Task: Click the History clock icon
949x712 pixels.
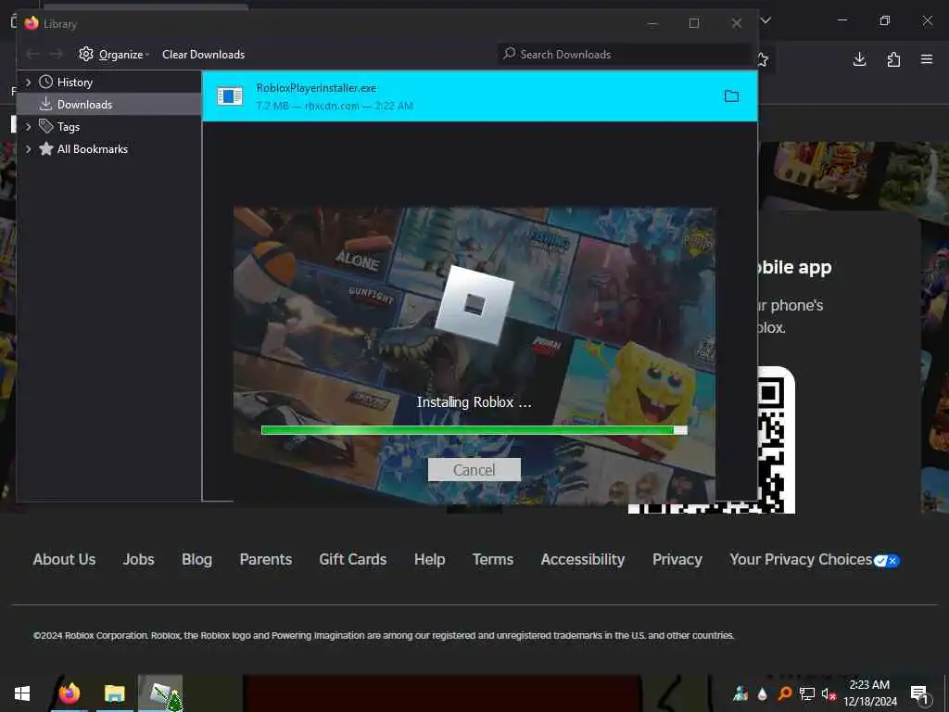Action: click(46, 82)
